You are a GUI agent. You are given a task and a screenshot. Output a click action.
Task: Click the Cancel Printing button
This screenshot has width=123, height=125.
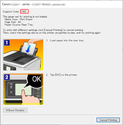108,120
